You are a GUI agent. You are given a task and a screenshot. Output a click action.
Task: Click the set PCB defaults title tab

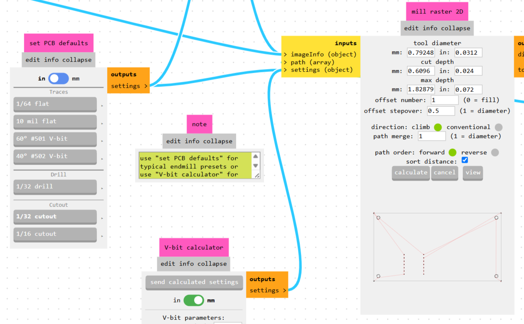pos(59,43)
